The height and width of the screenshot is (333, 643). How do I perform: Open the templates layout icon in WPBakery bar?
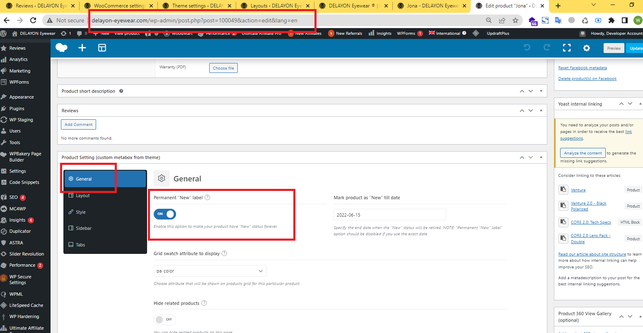tap(102, 48)
